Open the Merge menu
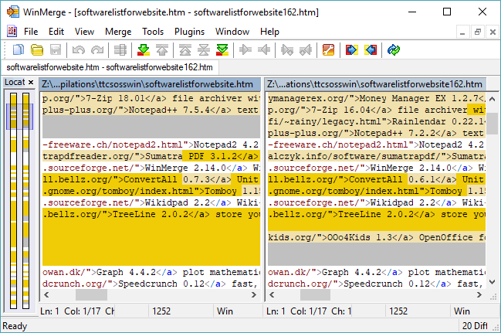The image size is (501, 333). 118,32
